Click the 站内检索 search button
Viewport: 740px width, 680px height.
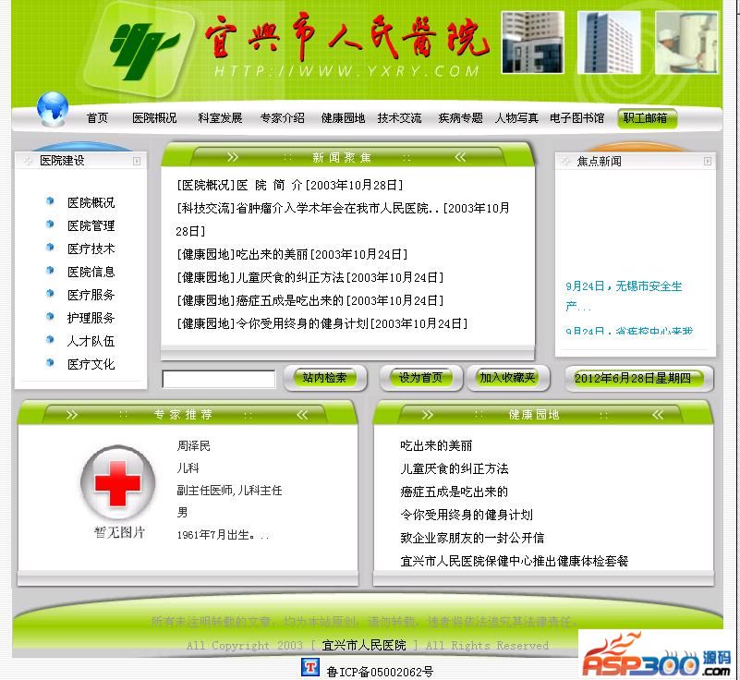[325, 378]
